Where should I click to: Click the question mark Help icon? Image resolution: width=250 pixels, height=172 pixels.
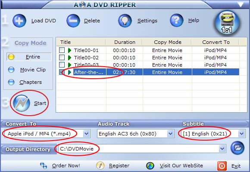click(176, 20)
